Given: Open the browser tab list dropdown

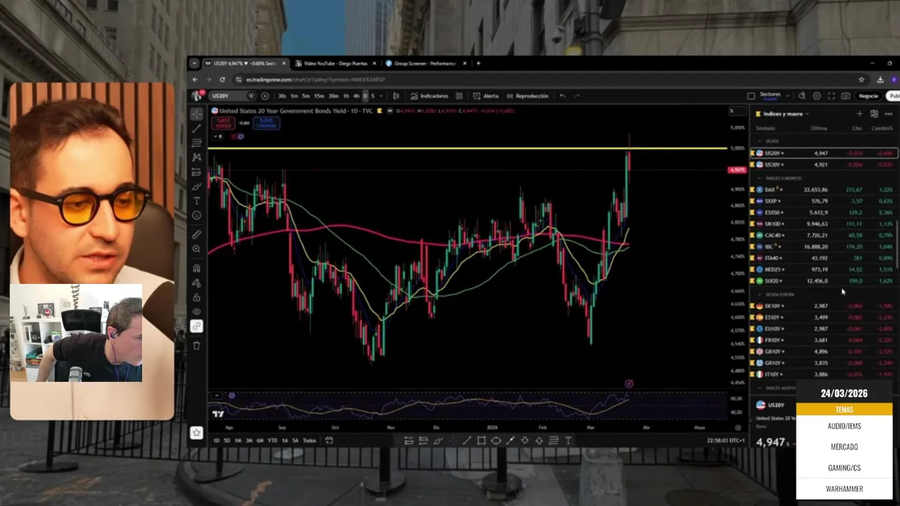Looking at the screenshot, I should click(x=193, y=63).
